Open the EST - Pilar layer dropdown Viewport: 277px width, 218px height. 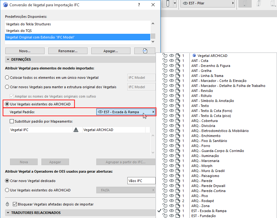208,3
